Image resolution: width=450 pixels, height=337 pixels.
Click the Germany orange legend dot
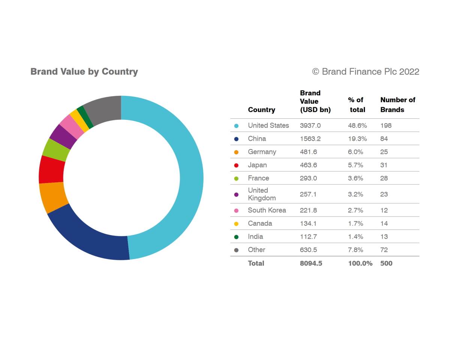click(236, 152)
